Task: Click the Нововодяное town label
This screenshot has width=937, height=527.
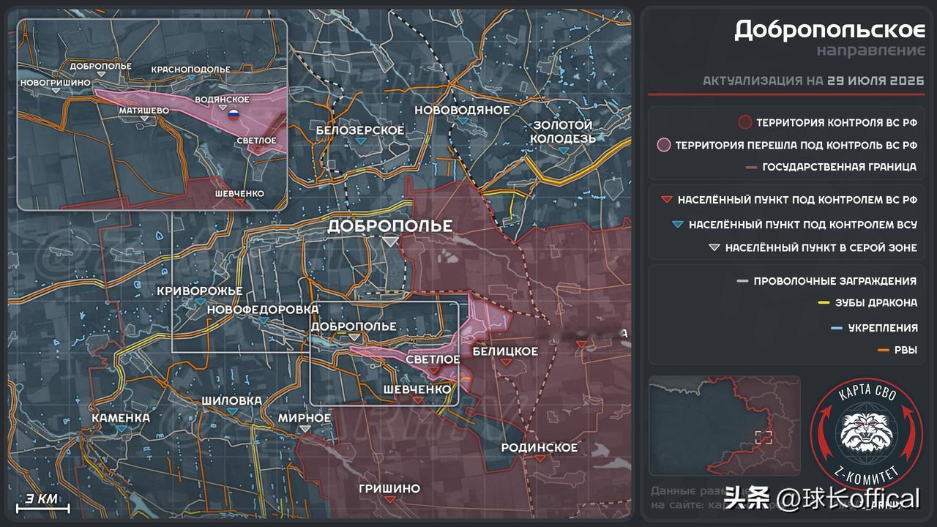Action: point(462,110)
